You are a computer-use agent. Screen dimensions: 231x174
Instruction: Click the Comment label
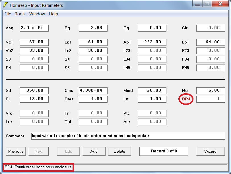pos(15,136)
